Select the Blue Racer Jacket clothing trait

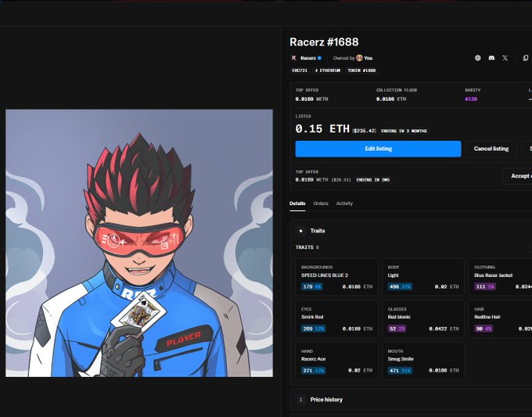click(501, 277)
